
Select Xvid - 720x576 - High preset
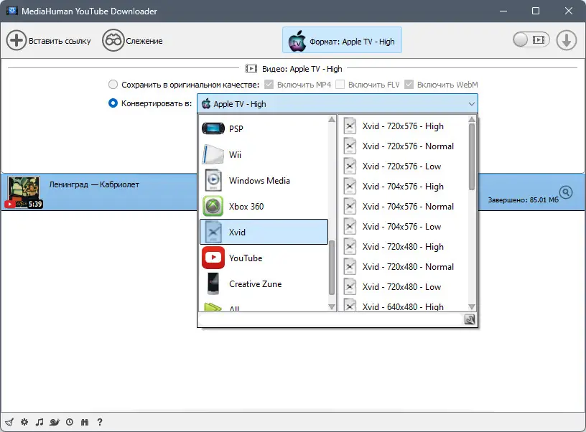[403, 126]
